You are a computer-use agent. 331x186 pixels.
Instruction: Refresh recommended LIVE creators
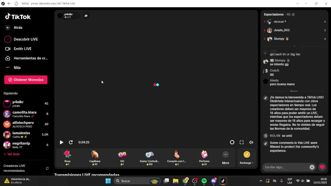pos(47,168)
